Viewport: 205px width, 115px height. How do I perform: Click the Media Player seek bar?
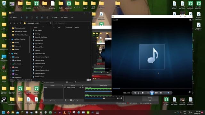point(152,89)
